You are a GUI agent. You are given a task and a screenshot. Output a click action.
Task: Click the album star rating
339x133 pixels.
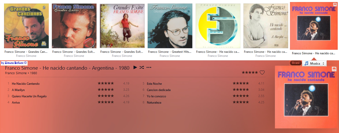click(250, 72)
